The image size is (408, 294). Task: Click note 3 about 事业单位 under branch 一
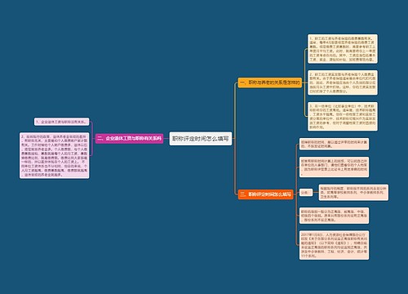343,116
